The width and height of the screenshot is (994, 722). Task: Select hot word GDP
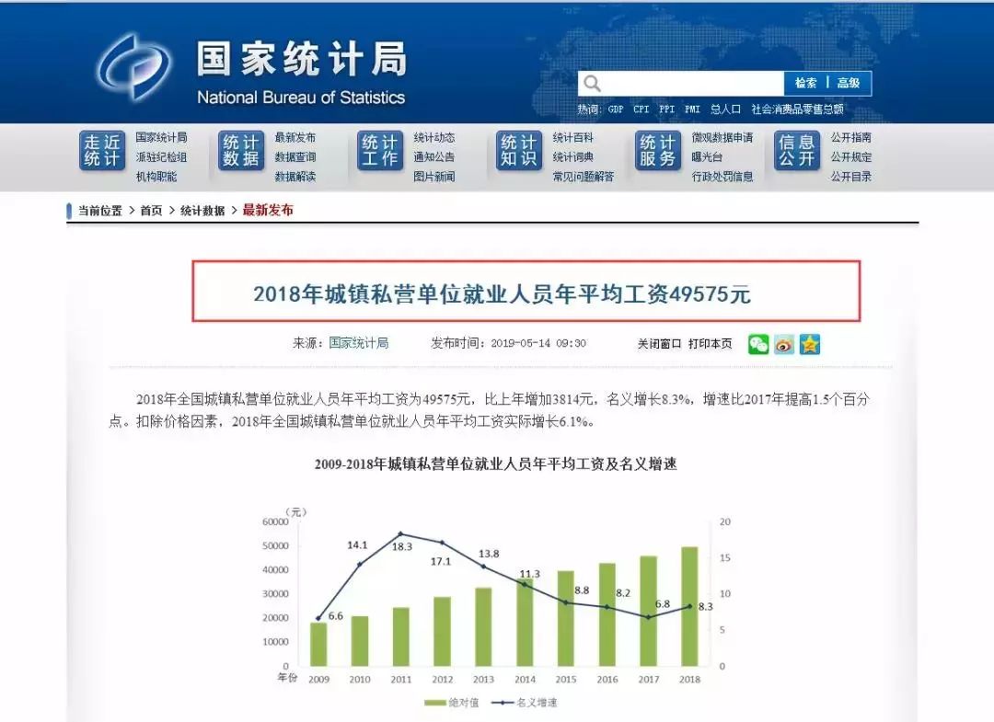point(616,109)
